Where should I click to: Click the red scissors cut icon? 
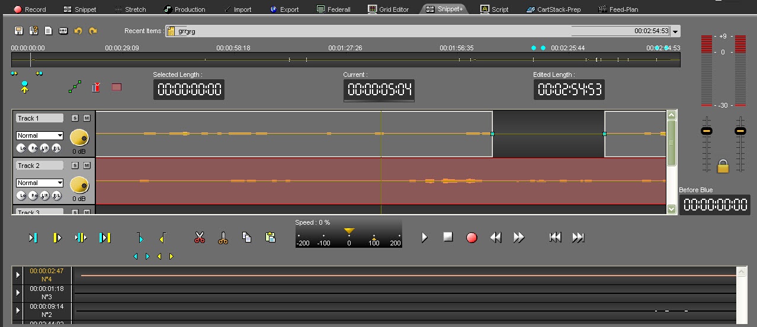200,238
